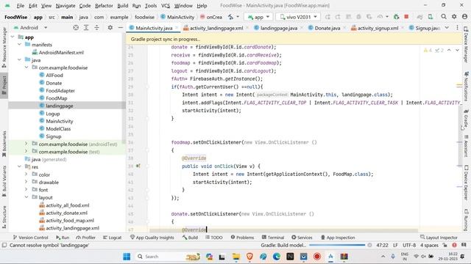Click the Sync Project with Gradle icon
The height and width of the screenshot is (264, 471).
tap(420, 17)
